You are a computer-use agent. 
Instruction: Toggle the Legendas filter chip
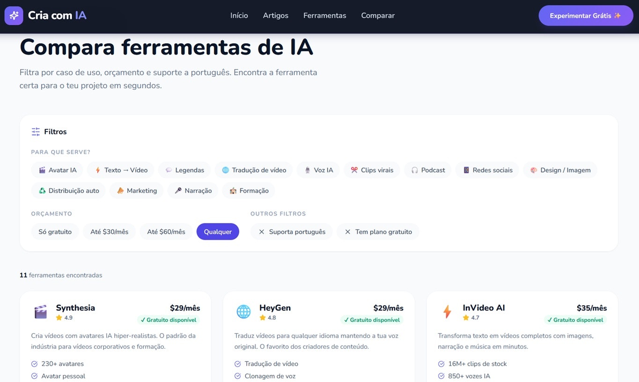[x=184, y=170]
